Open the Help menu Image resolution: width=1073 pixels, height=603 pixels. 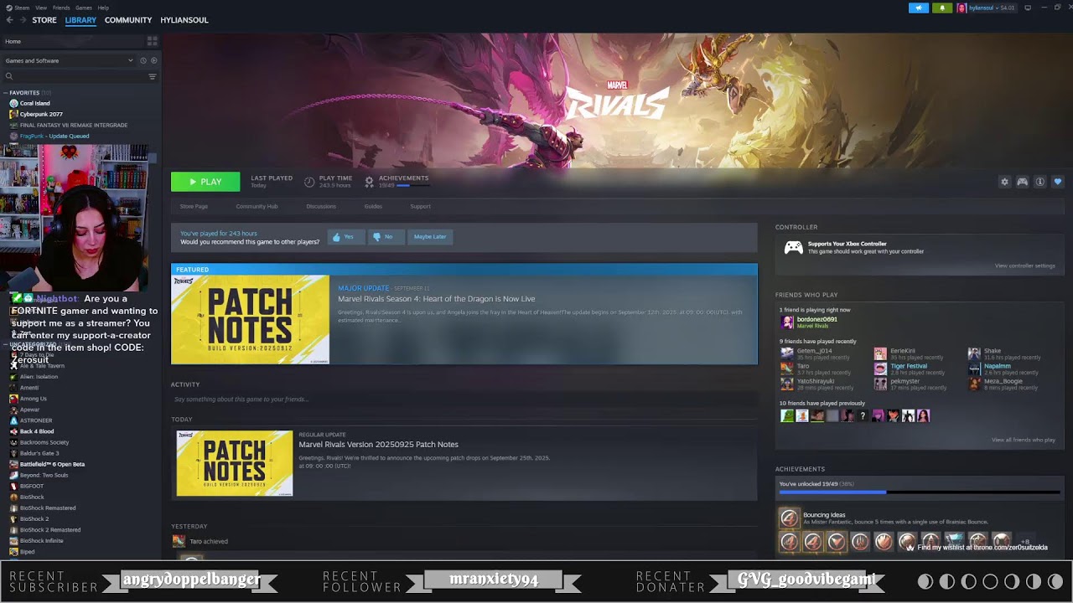[103, 8]
